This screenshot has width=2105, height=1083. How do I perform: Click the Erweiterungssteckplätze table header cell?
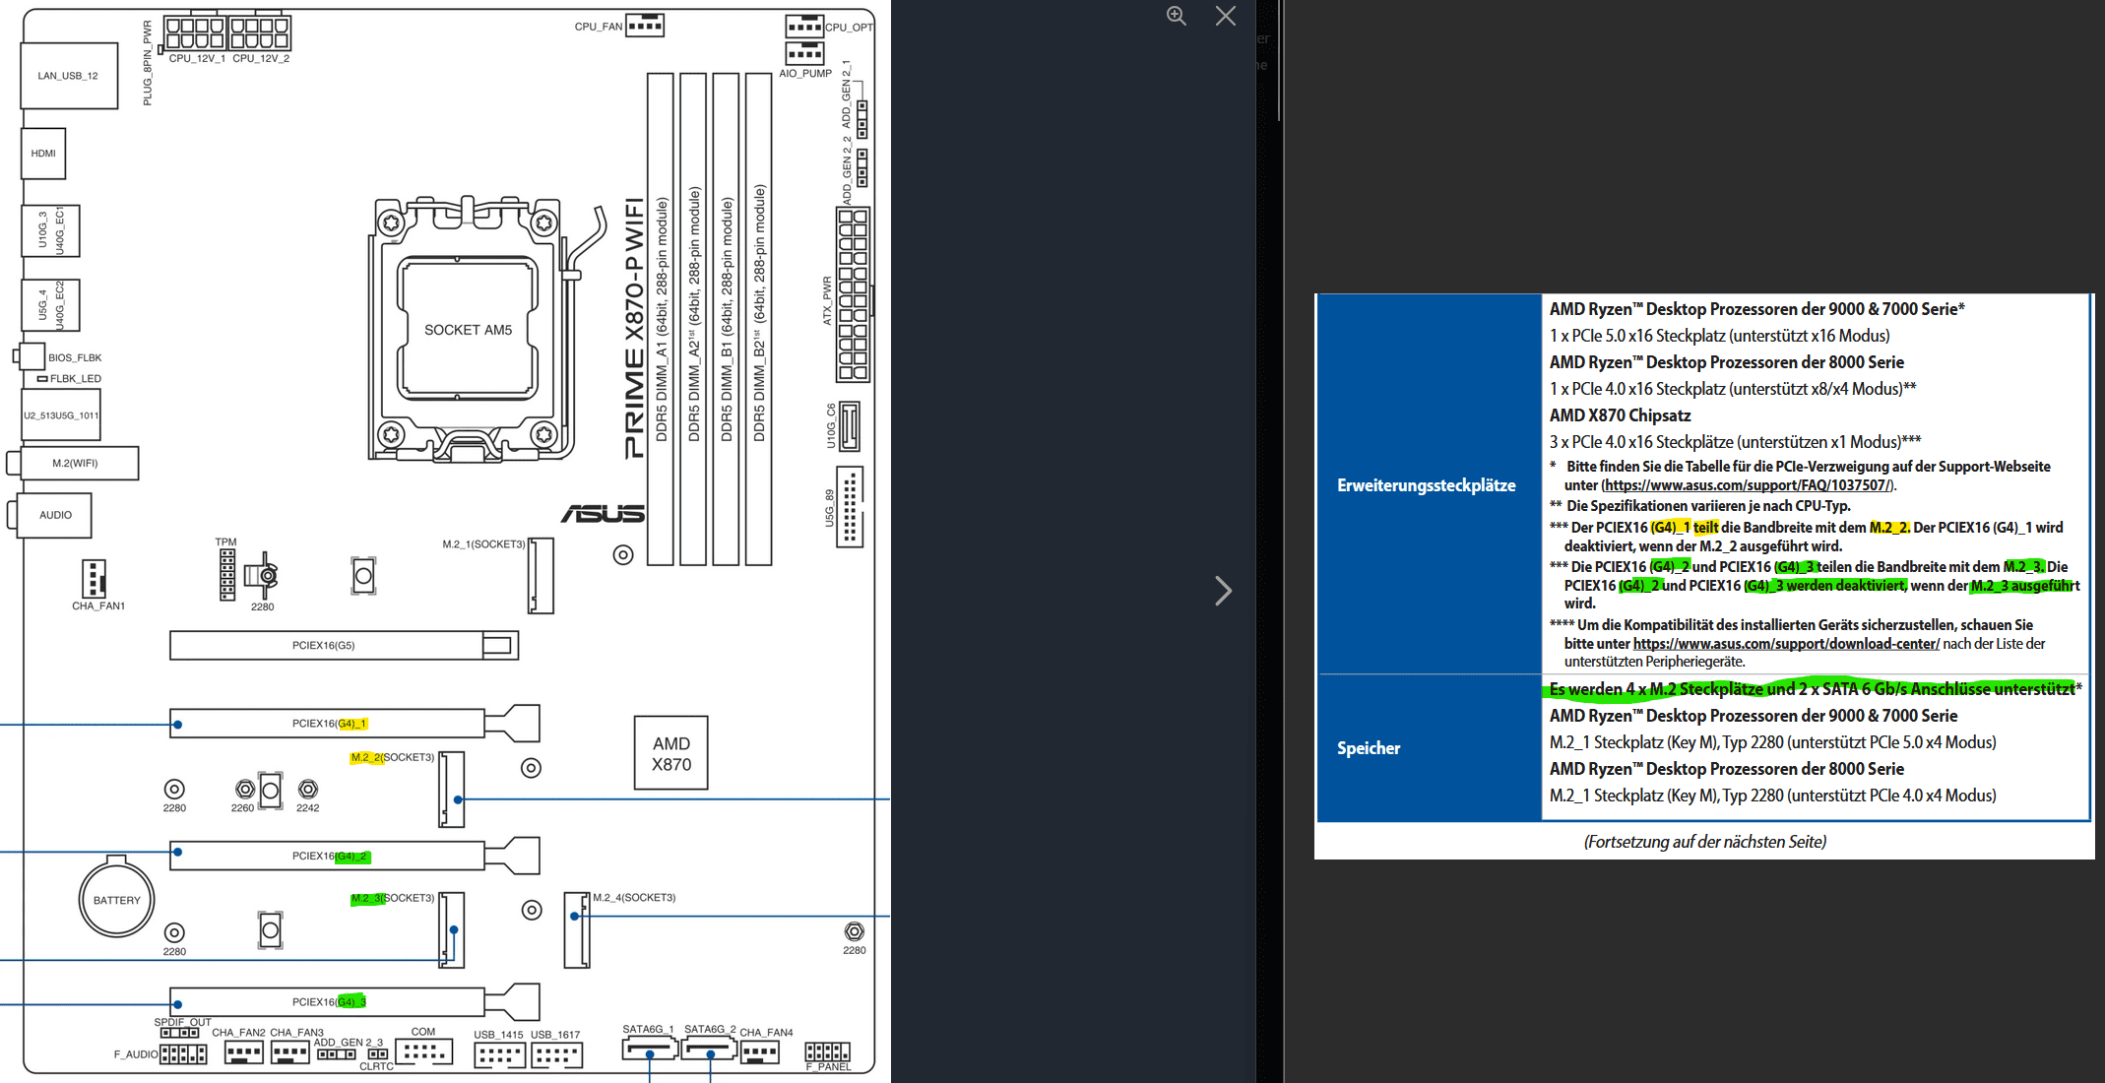1427,485
